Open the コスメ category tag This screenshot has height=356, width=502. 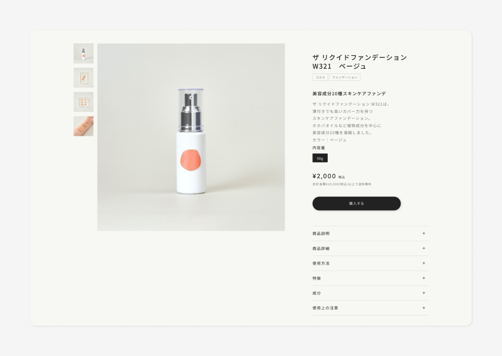tap(320, 77)
